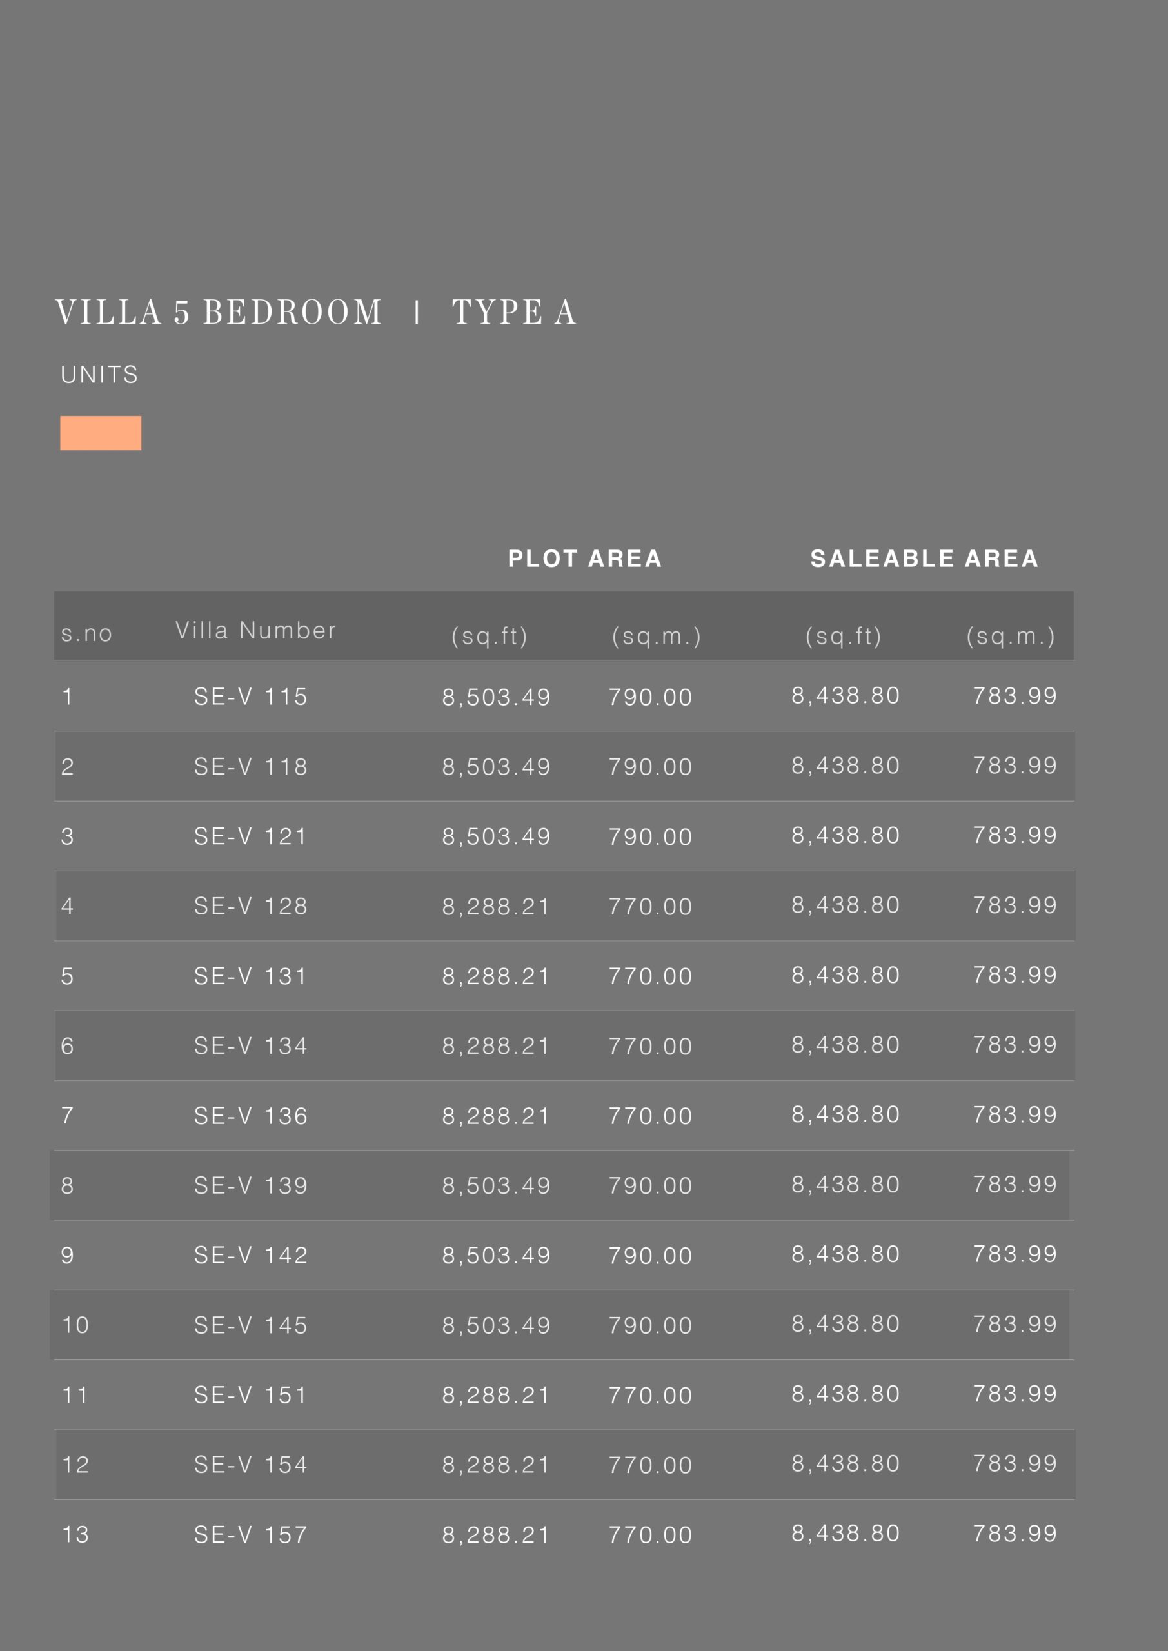Select villa SE-V 118 entry

[x=250, y=767]
